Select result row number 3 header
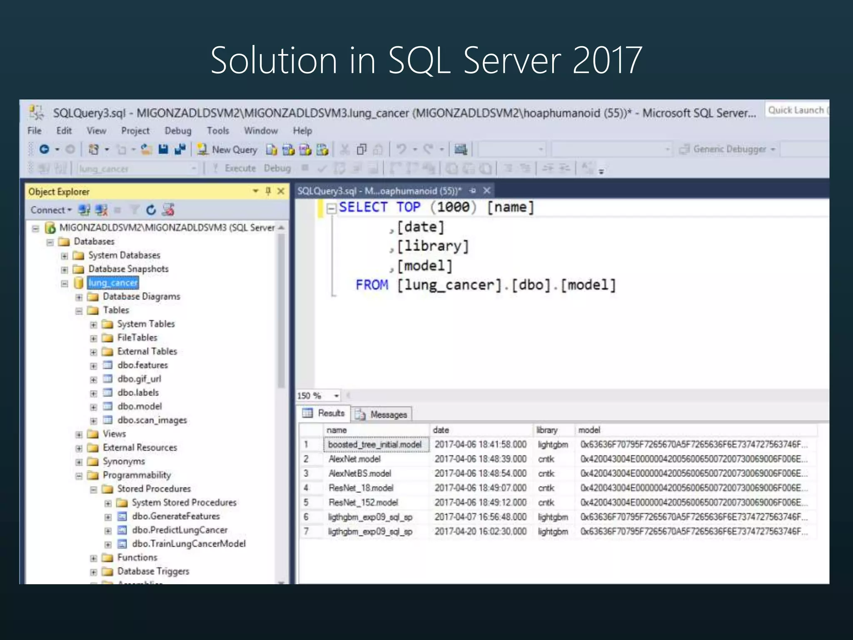The width and height of the screenshot is (853, 640). (x=311, y=473)
